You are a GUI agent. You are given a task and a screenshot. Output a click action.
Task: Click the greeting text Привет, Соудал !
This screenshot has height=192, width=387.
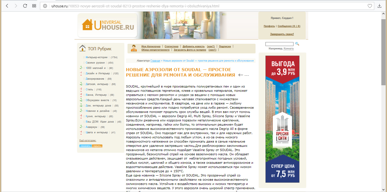point(282,18)
